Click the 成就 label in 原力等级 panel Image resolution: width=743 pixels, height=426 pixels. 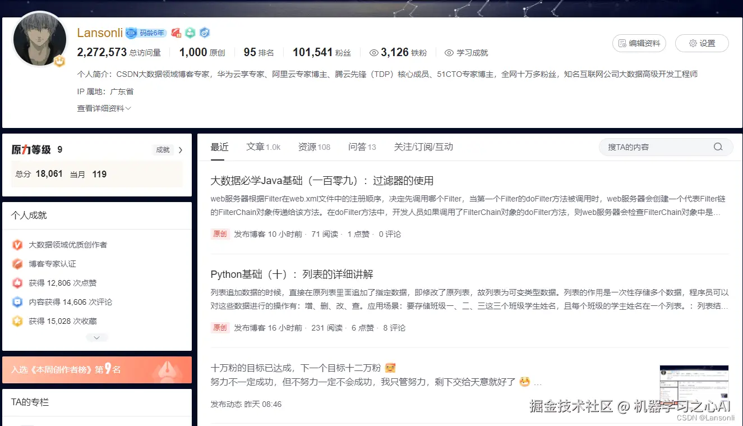click(163, 150)
